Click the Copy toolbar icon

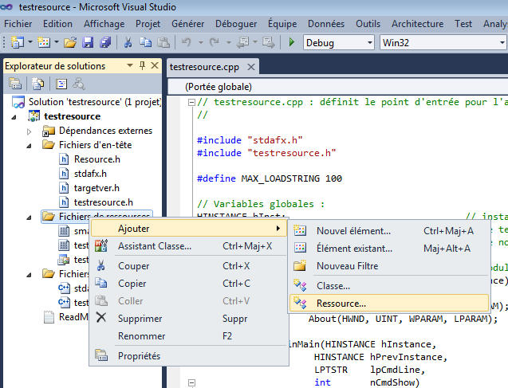pyautogui.click(x=145, y=42)
